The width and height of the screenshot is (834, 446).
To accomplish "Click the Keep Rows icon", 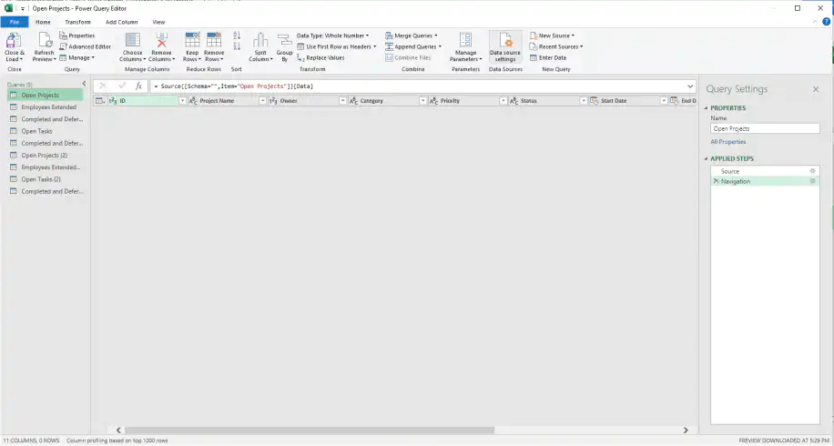I will [x=192, y=40].
